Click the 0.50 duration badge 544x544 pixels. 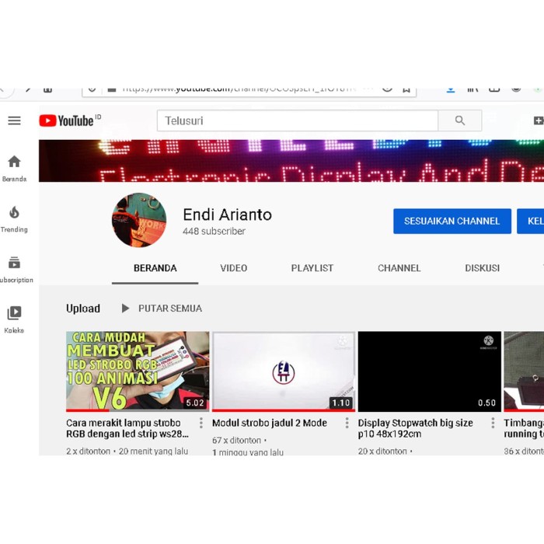pos(486,403)
